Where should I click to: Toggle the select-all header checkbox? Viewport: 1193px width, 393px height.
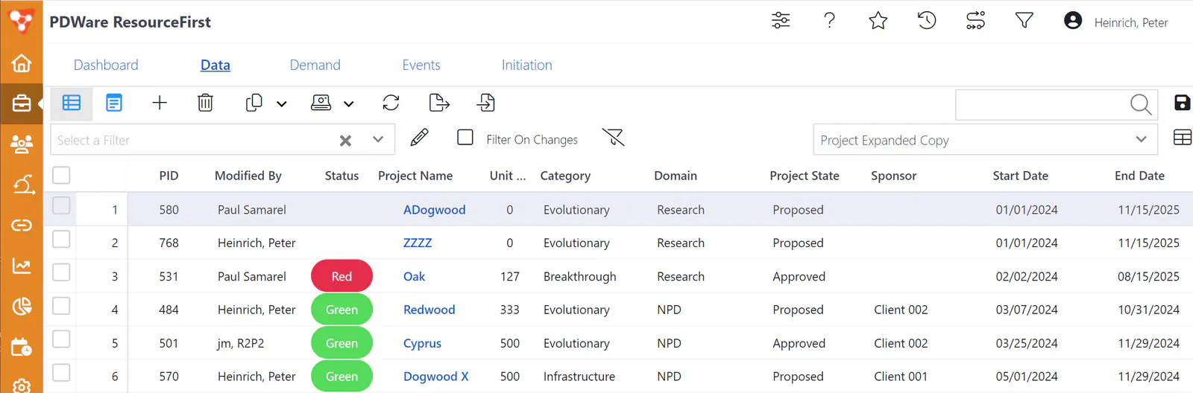click(x=61, y=175)
